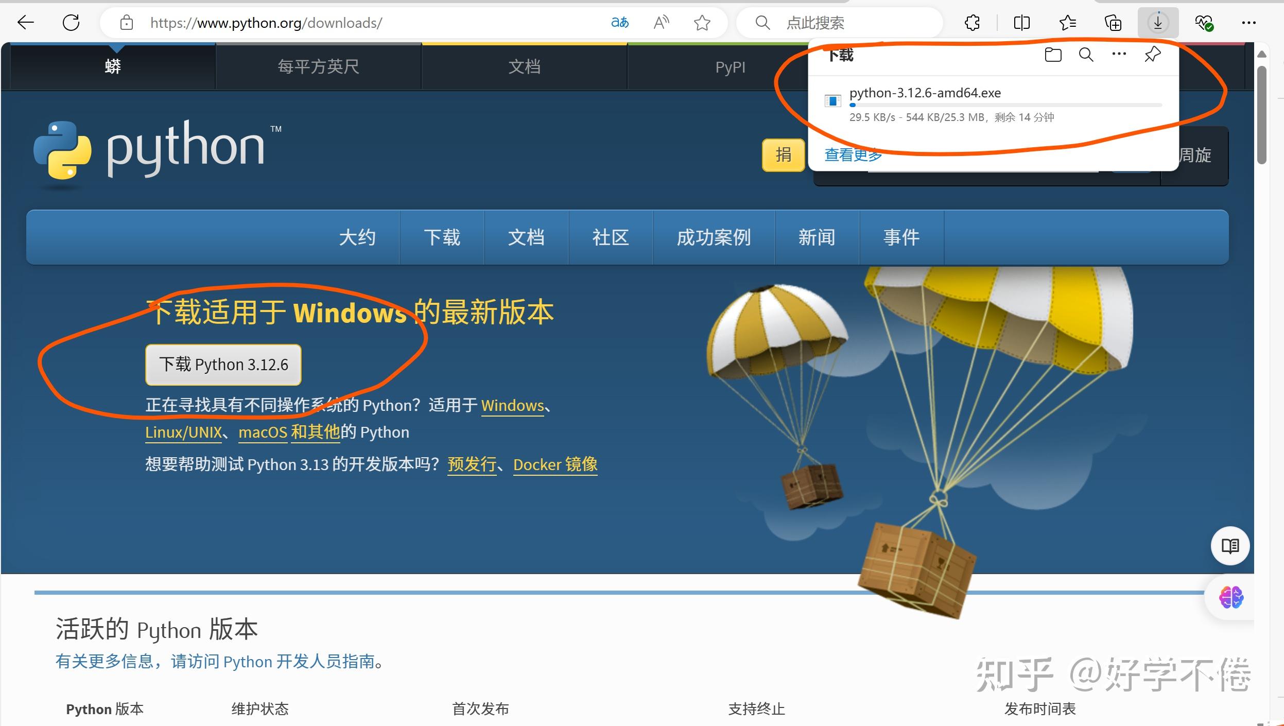Add page to favorites star icon

[702, 23]
